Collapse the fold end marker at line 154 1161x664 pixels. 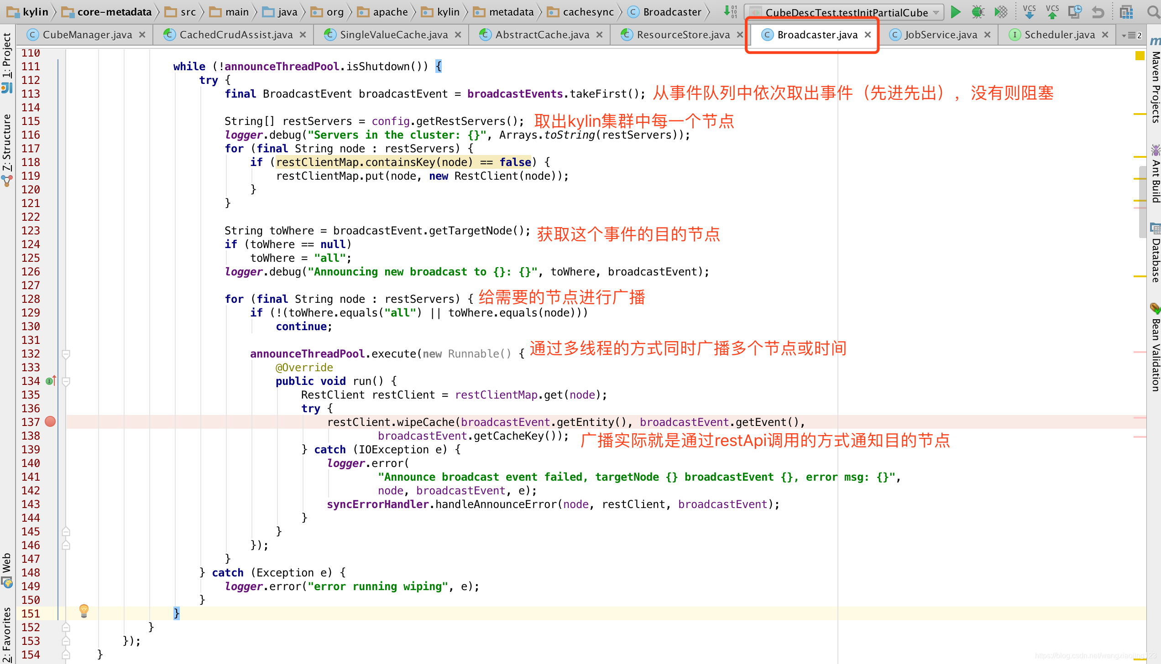[66, 654]
